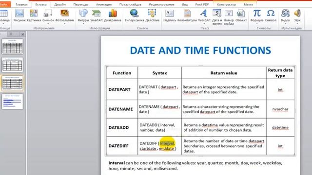Open Колонтитулы header and footer
The image size is (312, 175).
(x=187, y=16)
